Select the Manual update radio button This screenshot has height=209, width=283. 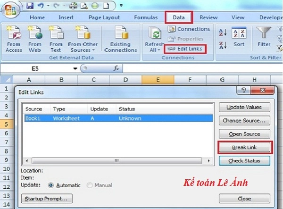[89, 185]
